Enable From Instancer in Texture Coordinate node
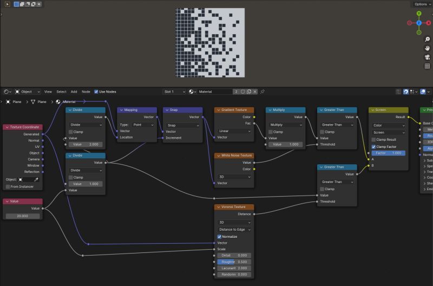Screen dimensions: 433x286 (8, 187)
